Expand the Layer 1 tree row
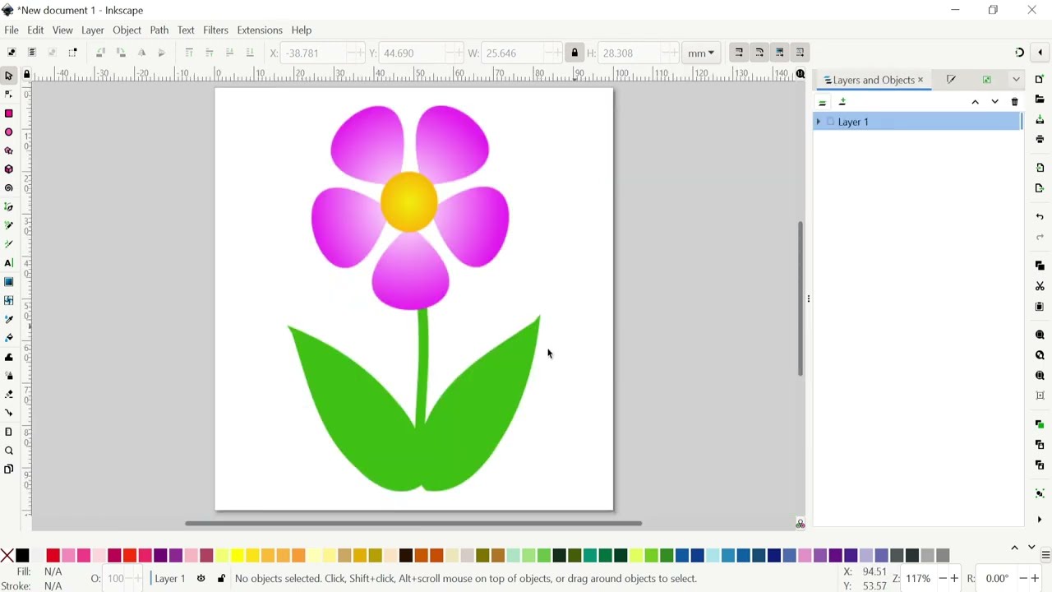 (x=818, y=122)
